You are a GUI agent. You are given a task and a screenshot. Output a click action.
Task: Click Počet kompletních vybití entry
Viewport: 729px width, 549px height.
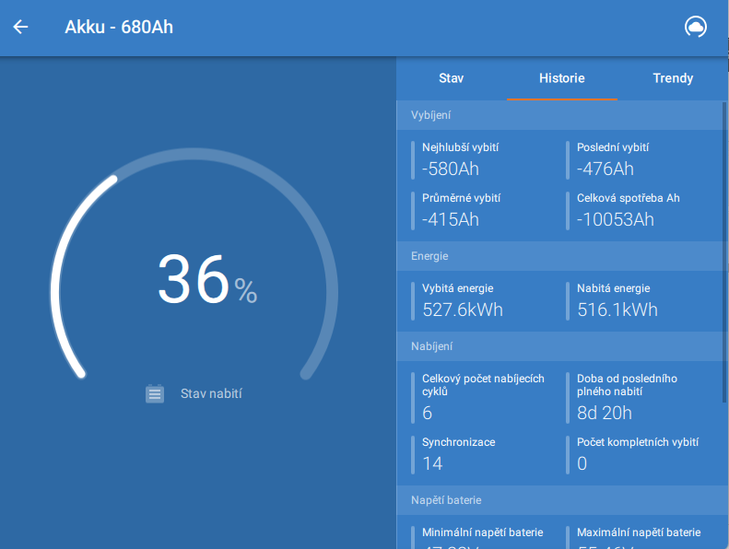(x=637, y=453)
